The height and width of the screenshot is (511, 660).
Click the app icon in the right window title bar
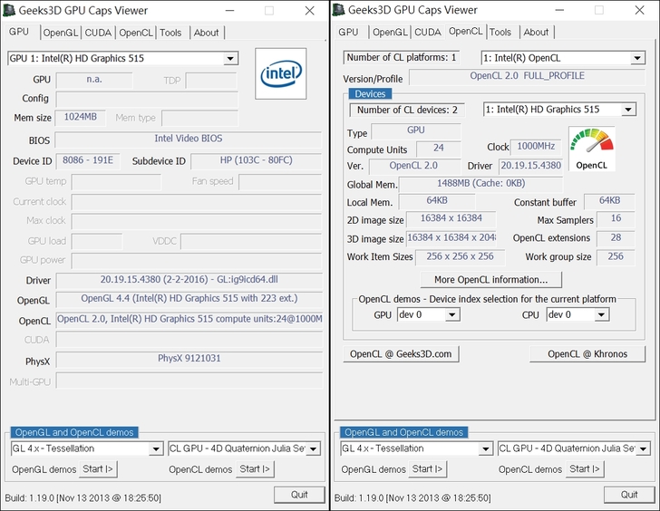click(340, 11)
